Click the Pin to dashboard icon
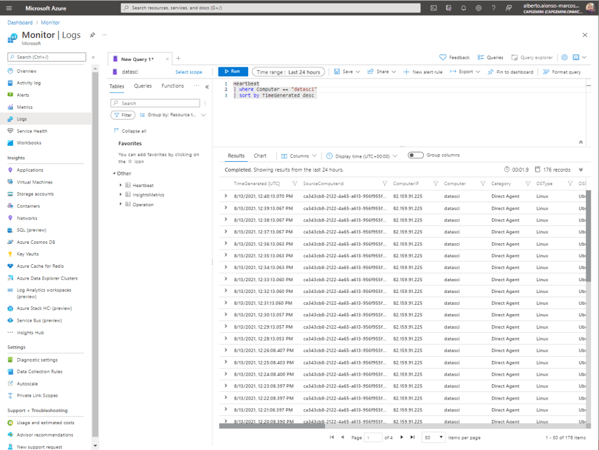This screenshot has width=599, height=450. pyautogui.click(x=491, y=72)
